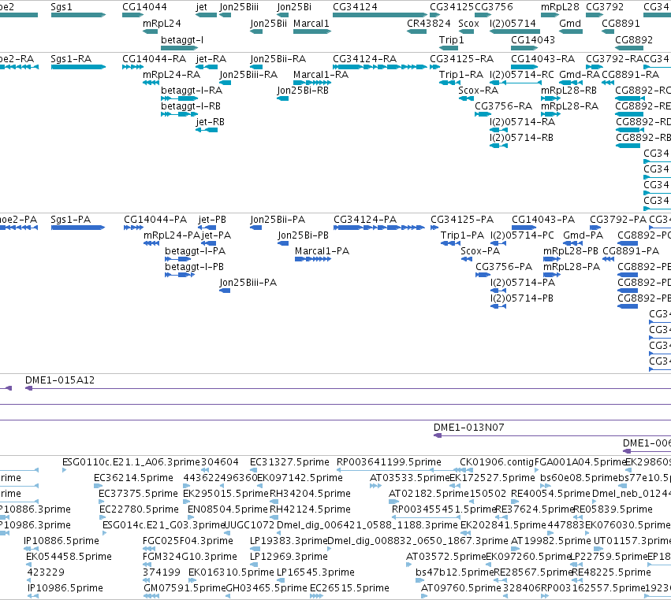Select the CG34124-PA protein label
This screenshot has height=600, width=671.
tap(365, 219)
